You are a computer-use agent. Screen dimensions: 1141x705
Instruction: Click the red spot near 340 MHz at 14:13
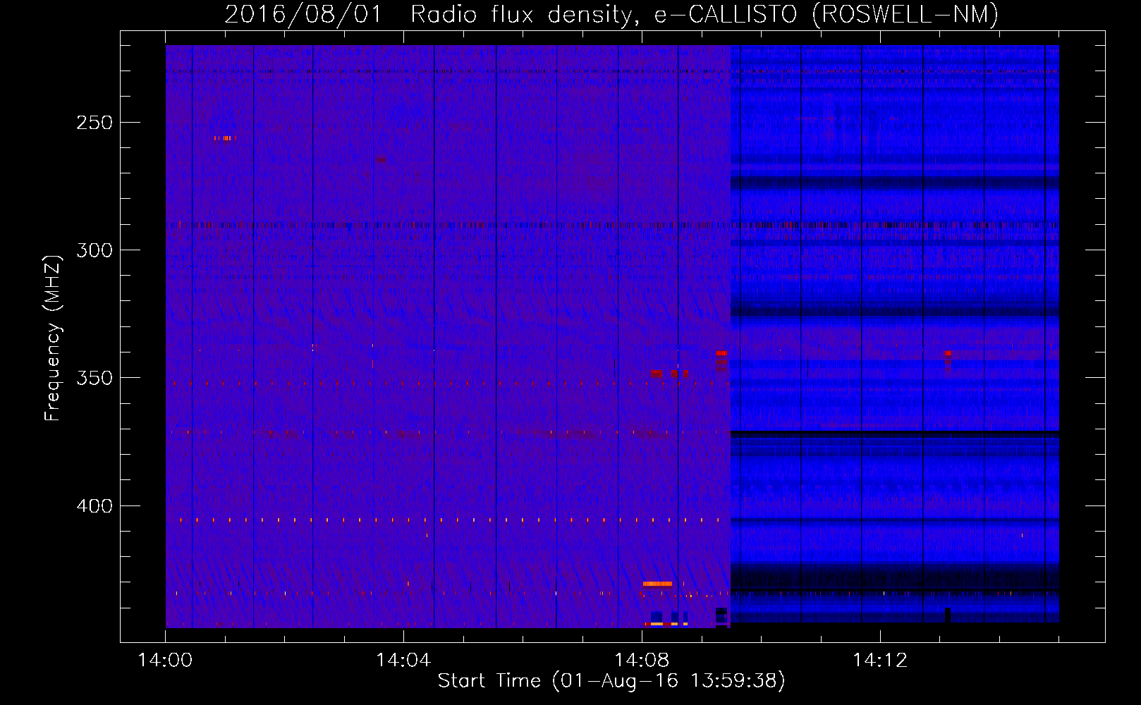948,353
